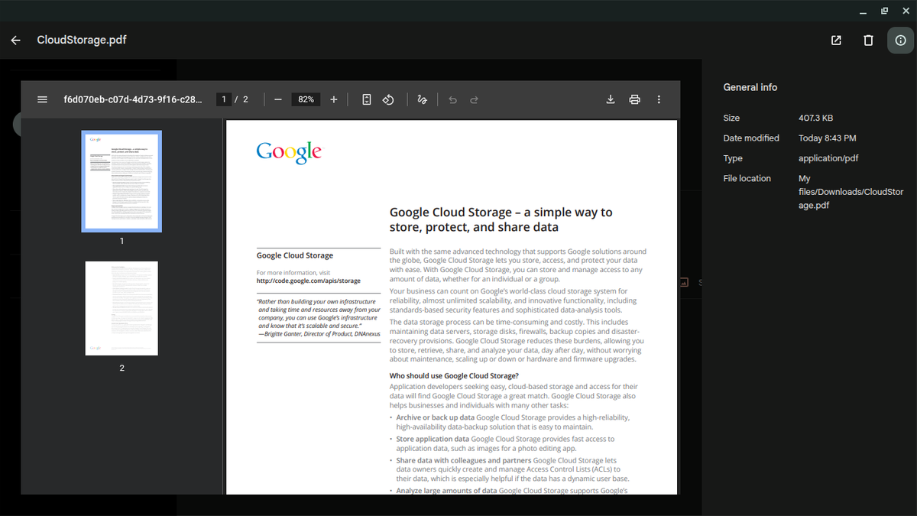Select the file location path text

coord(851,192)
